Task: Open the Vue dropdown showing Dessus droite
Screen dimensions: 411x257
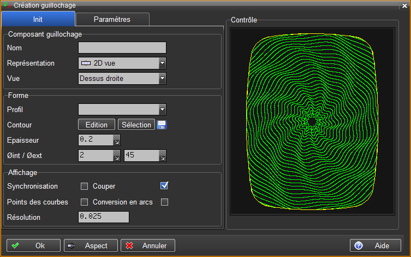Action: 163,79
